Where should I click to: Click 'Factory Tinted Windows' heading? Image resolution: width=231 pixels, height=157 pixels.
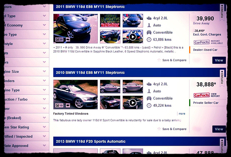(71, 114)
